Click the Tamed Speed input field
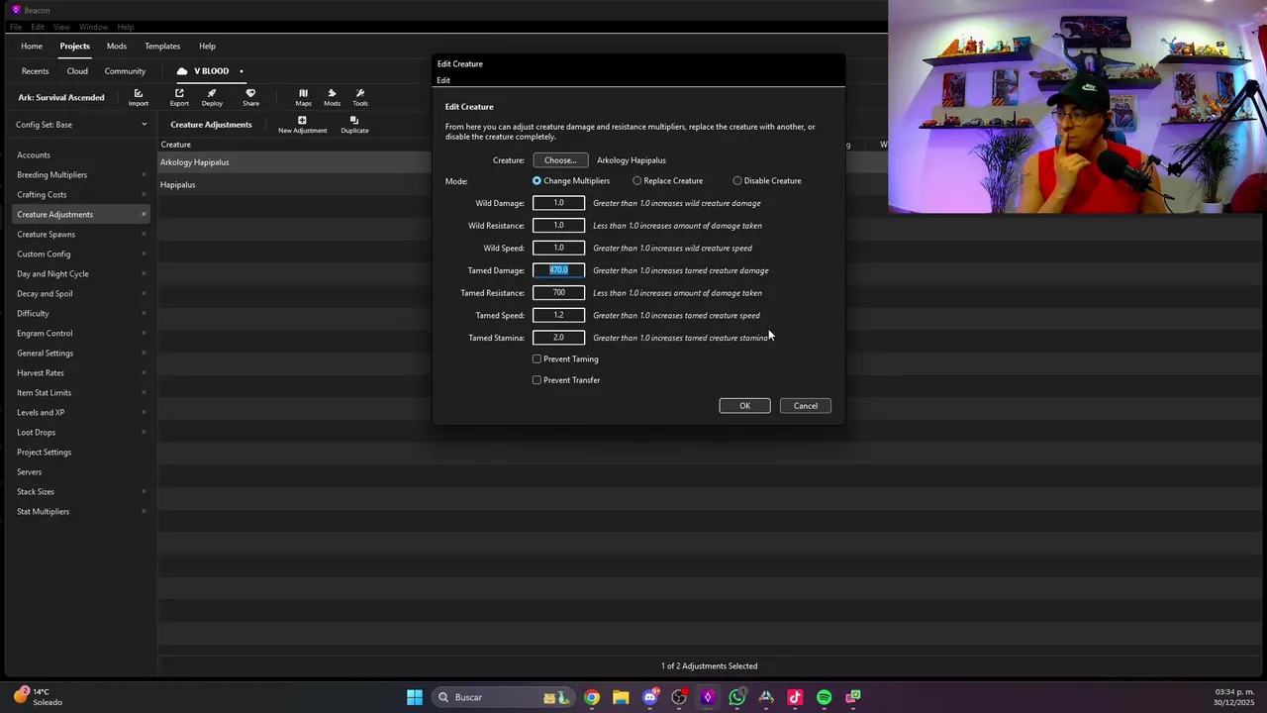Screen dimensions: 1267x713 click(x=558, y=315)
